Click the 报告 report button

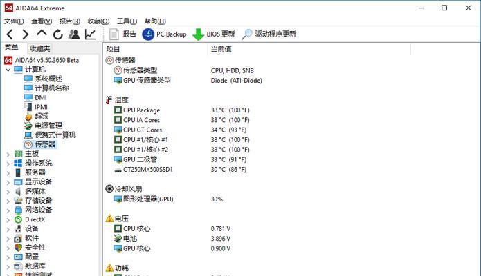[x=122, y=34]
